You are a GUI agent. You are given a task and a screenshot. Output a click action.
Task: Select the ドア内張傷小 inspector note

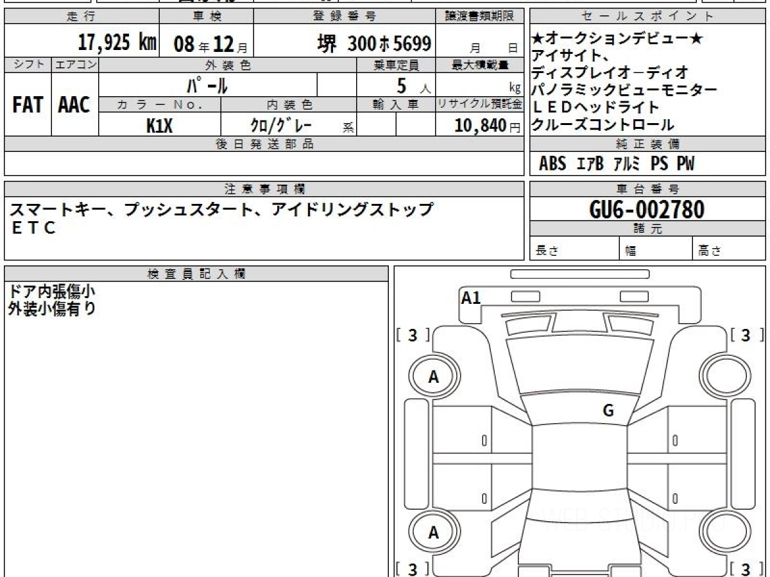[52, 291]
